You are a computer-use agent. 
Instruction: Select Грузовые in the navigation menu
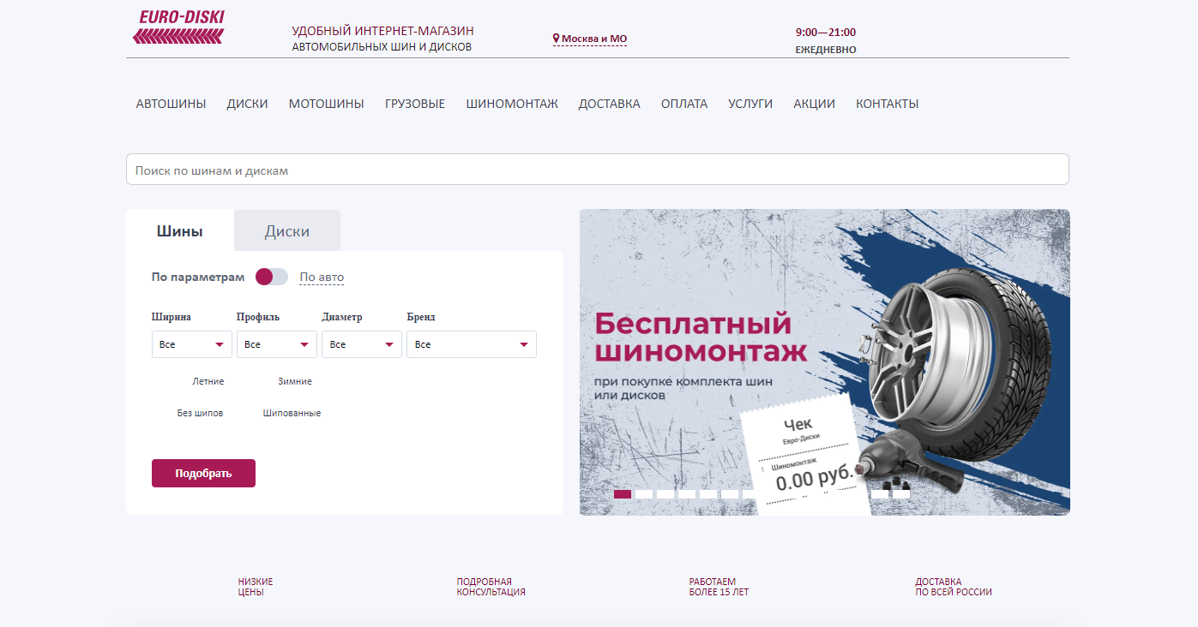415,104
